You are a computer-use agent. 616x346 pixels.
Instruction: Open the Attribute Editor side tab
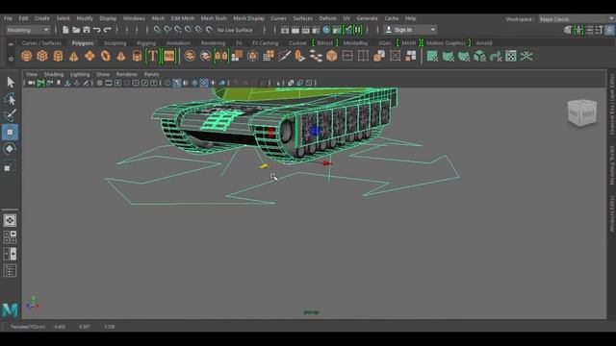point(612,213)
